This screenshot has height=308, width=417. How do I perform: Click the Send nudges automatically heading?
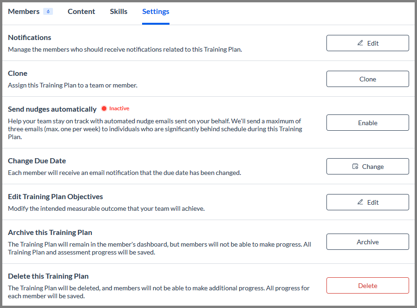52,109
